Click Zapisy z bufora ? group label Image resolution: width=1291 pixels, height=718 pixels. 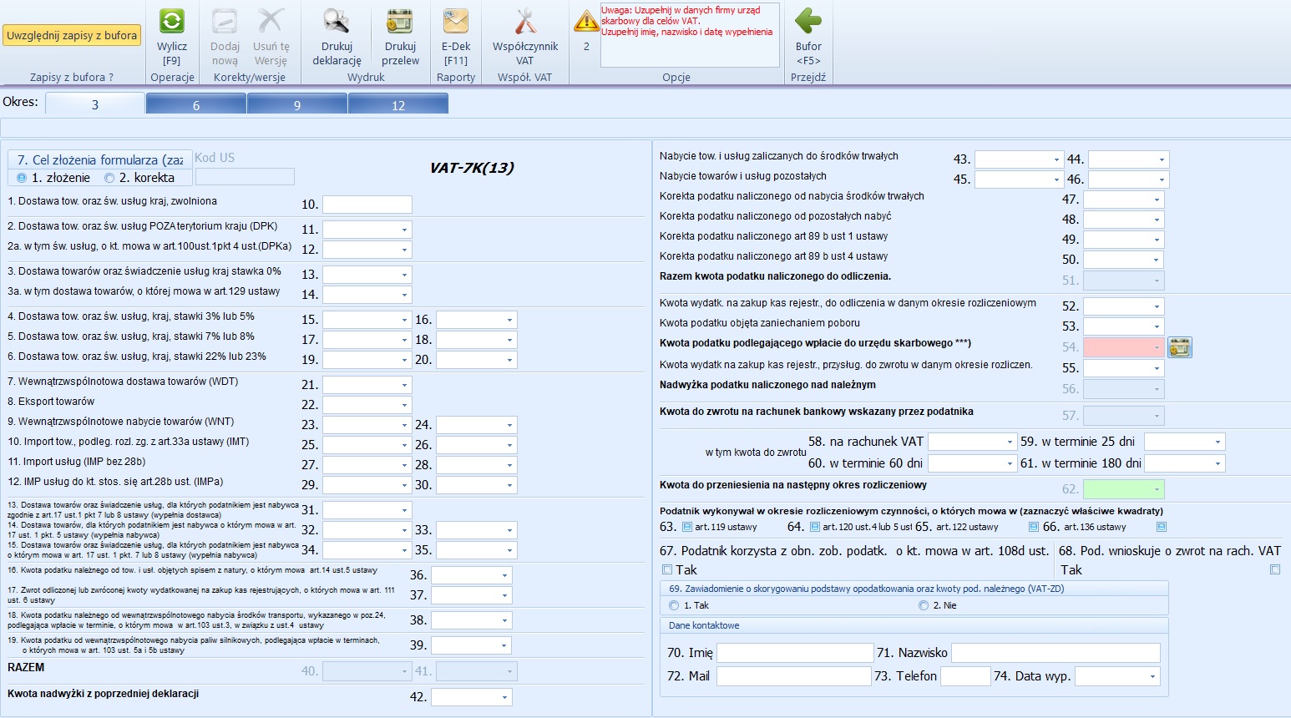tap(72, 77)
